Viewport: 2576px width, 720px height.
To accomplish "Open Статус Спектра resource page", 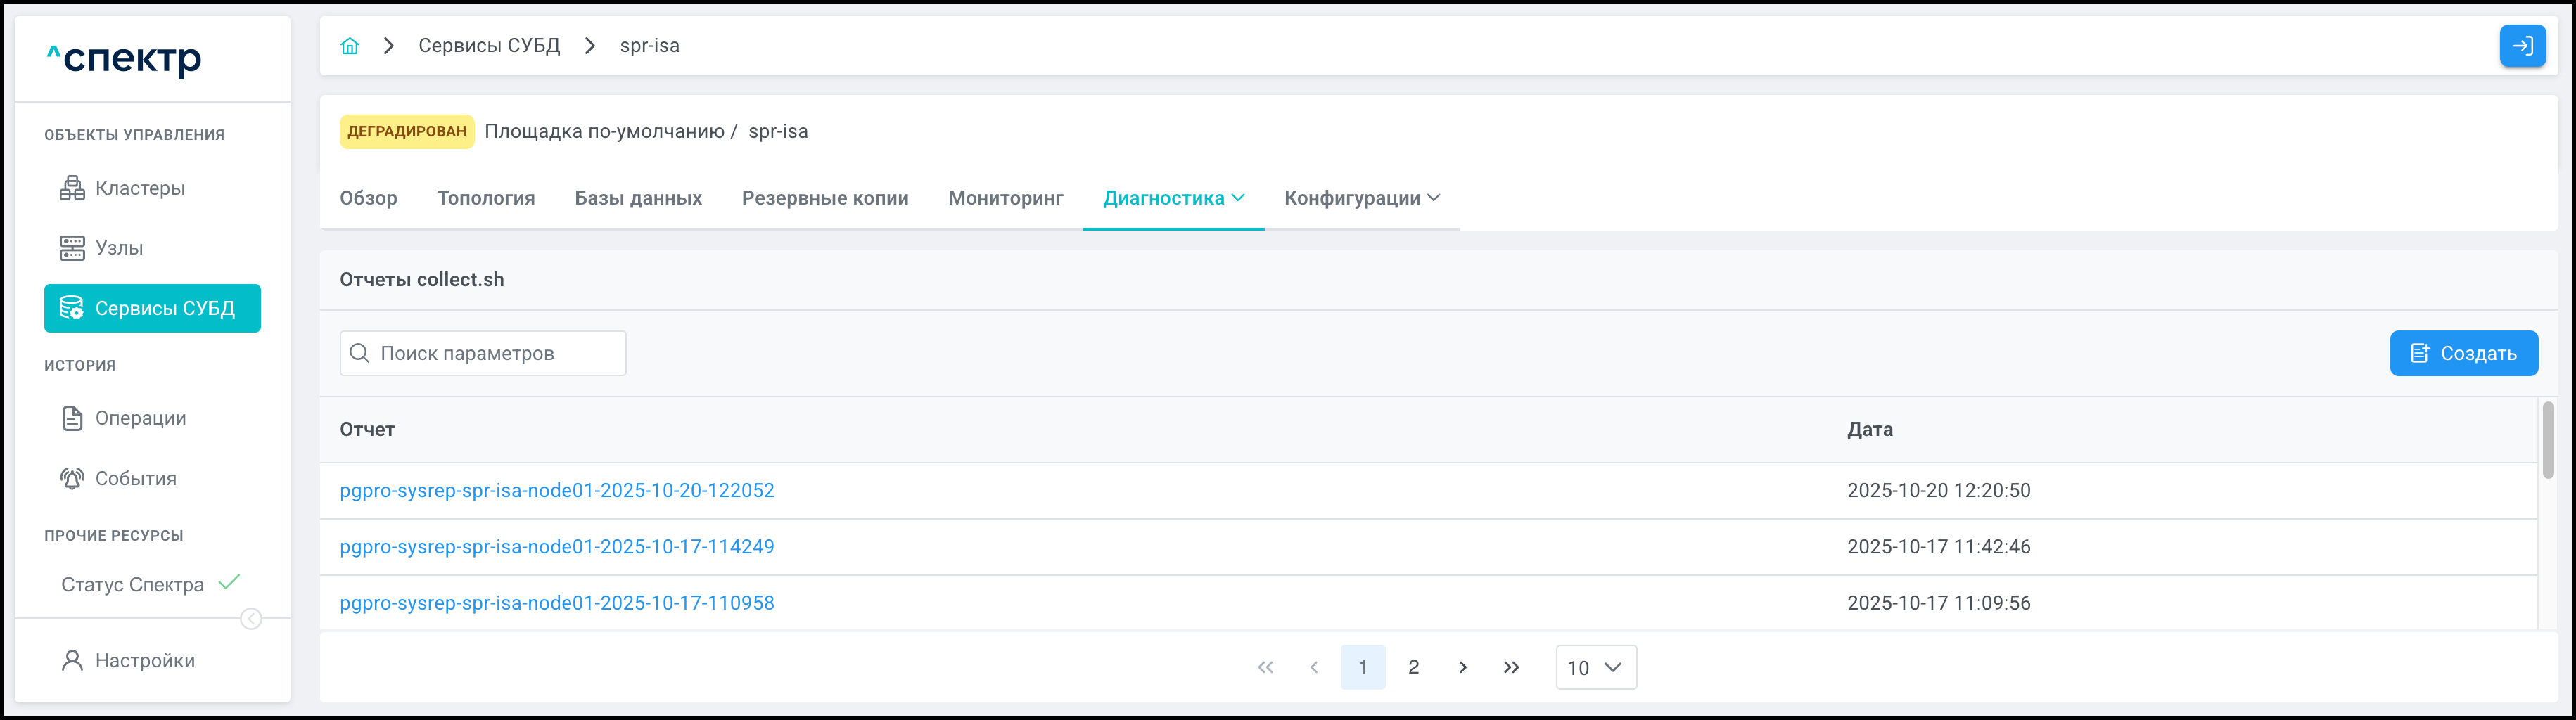I will tap(132, 584).
